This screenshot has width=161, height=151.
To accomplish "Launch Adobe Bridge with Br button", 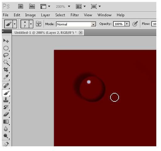I will (21, 7).
